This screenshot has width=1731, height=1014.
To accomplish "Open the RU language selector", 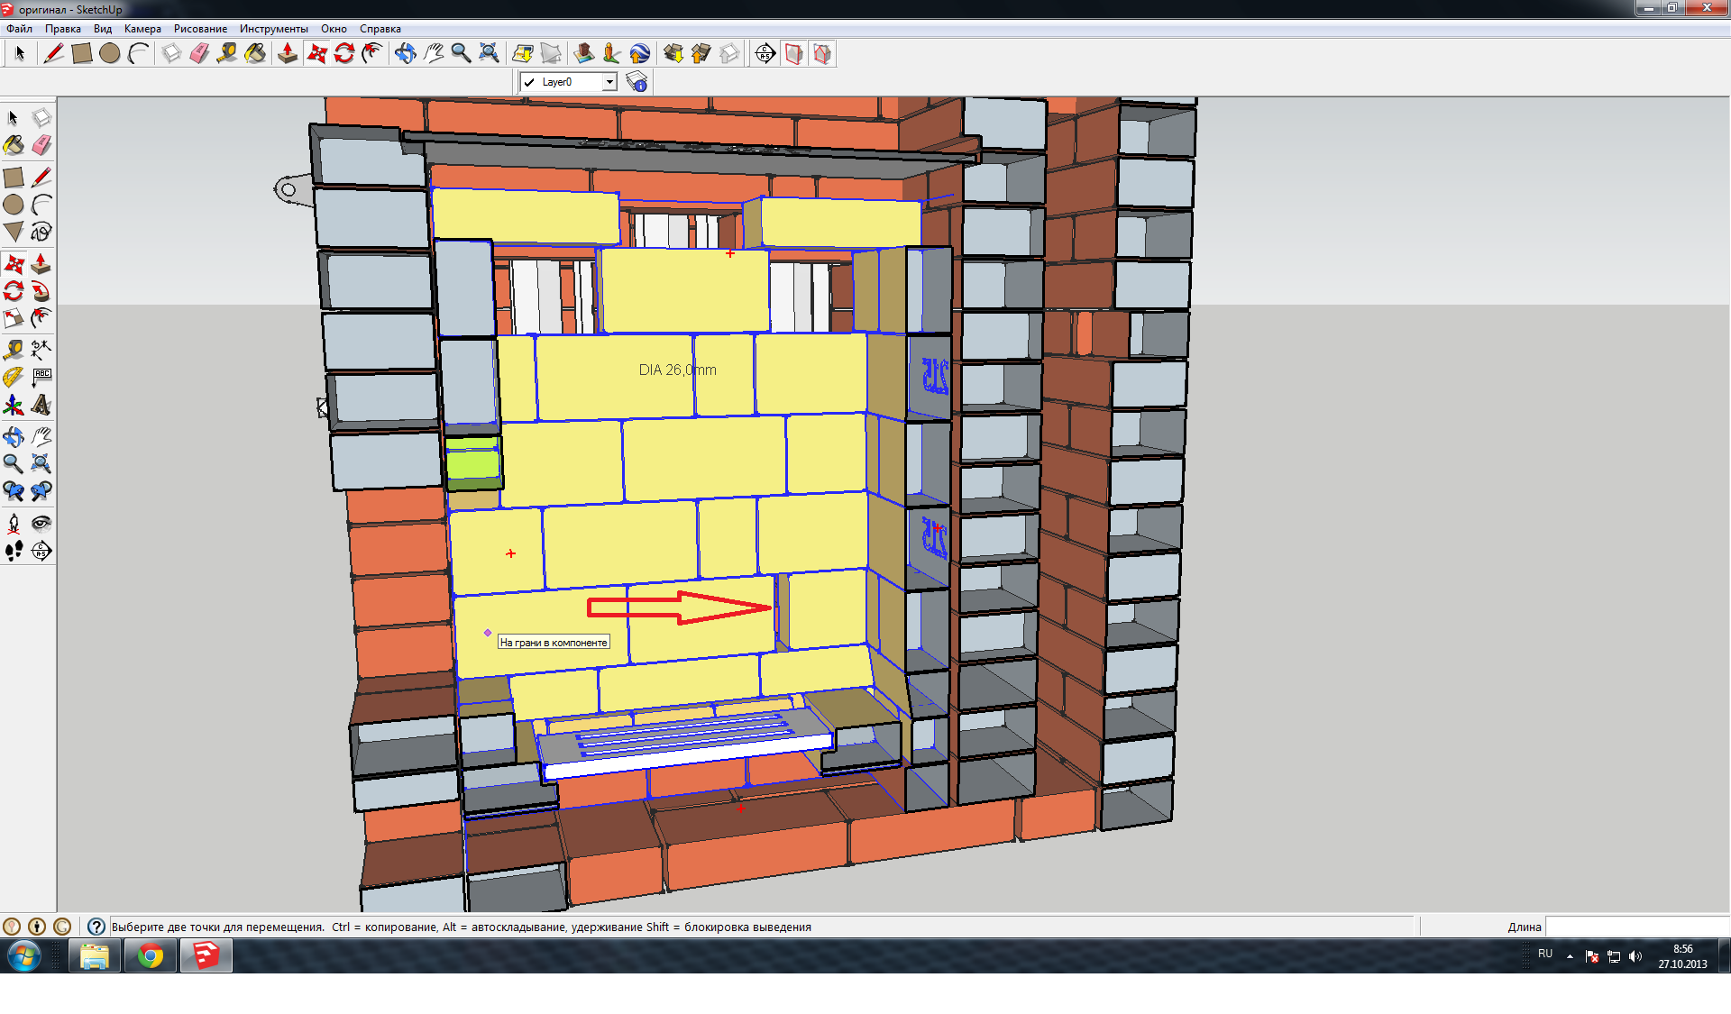I will point(1545,954).
